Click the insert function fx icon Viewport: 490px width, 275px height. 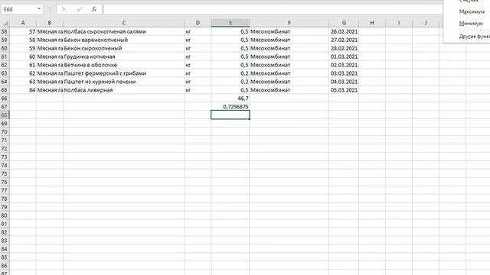[x=94, y=9]
